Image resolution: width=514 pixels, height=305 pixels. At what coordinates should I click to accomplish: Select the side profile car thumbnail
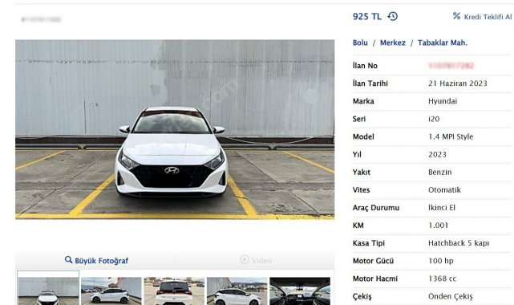point(111,291)
